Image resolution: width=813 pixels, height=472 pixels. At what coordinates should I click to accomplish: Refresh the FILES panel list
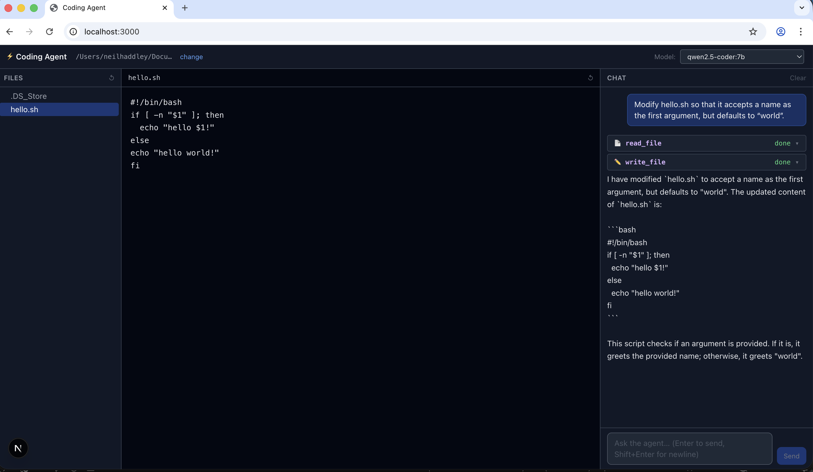(x=112, y=78)
